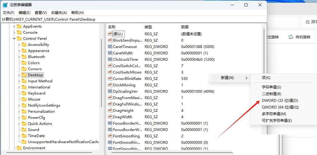Click the CoolSwitchRows string value icon
Viewport: 317px width, 155px height.
click(110, 72)
